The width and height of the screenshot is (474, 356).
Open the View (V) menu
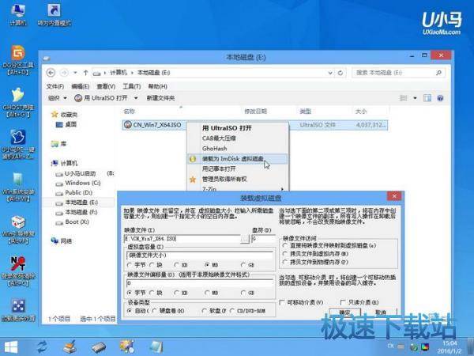click(106, 86)
